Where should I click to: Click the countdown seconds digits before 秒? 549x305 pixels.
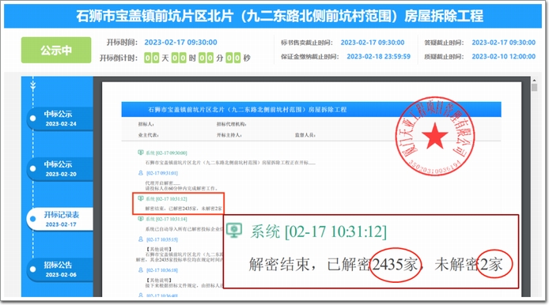point(233,58)
